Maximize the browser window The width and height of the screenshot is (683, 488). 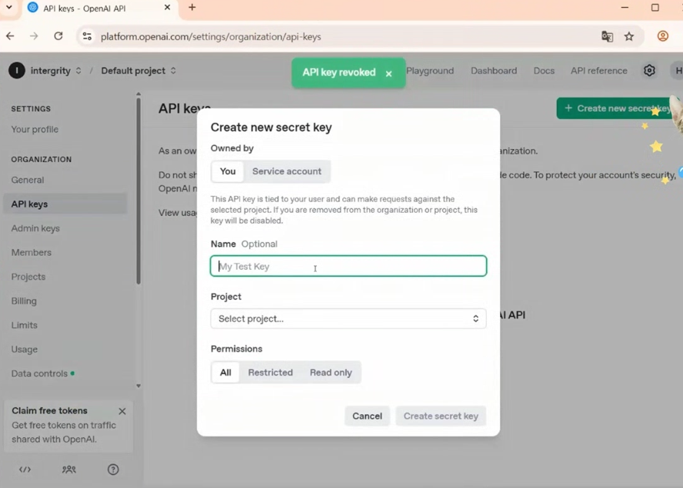point(655,8)
